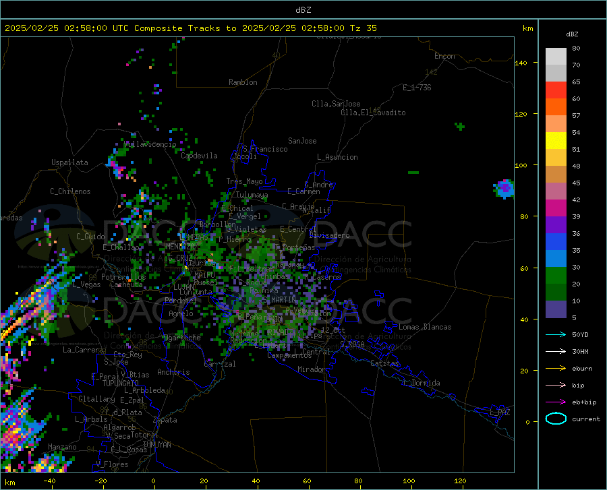Click the 'dBZ' heading above the color scale
The width and height of the screenshot is (607, 490).
tap(572, 34)
